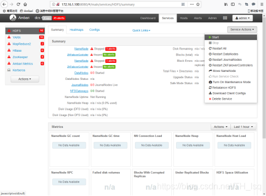Open the Metrics Actions dropdown

coord(221,127)
